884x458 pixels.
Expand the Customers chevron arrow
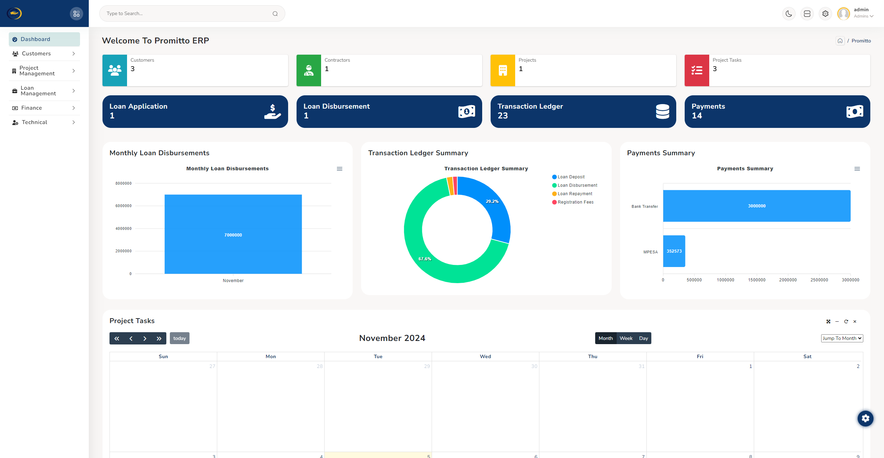pyautogui.click(x=74, y=54)
